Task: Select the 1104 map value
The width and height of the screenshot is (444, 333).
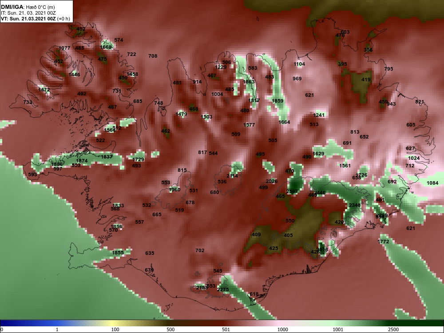Action: [x=299, y=64]
